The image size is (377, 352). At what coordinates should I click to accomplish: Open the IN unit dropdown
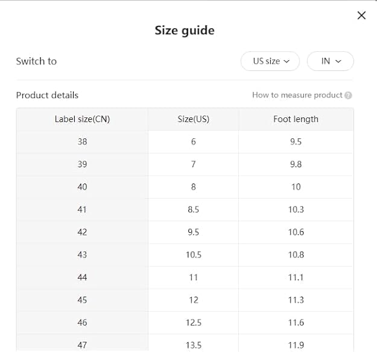click(x=331, y=61)
